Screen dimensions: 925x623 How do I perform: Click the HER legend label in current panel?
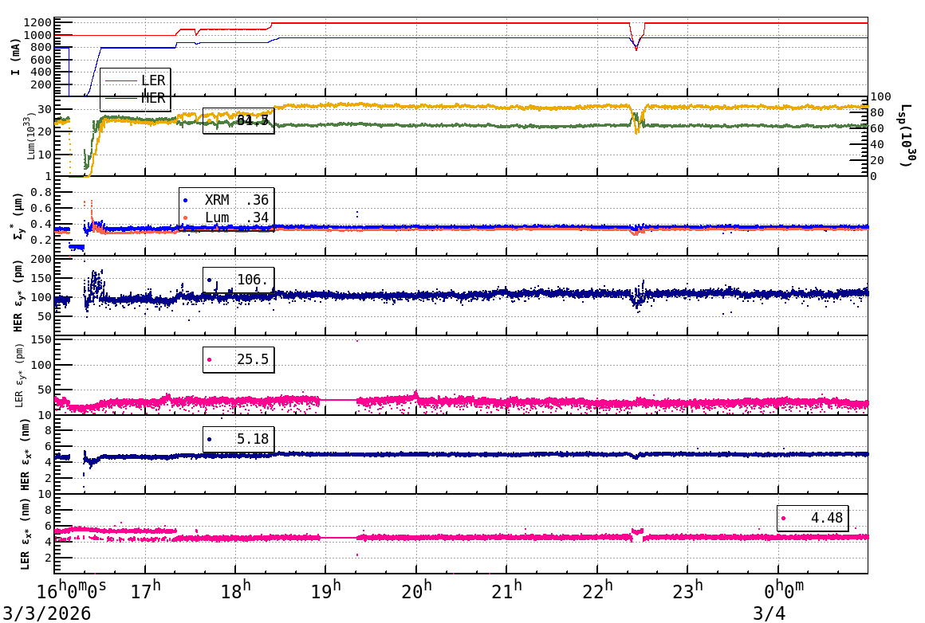coord(153,98)
